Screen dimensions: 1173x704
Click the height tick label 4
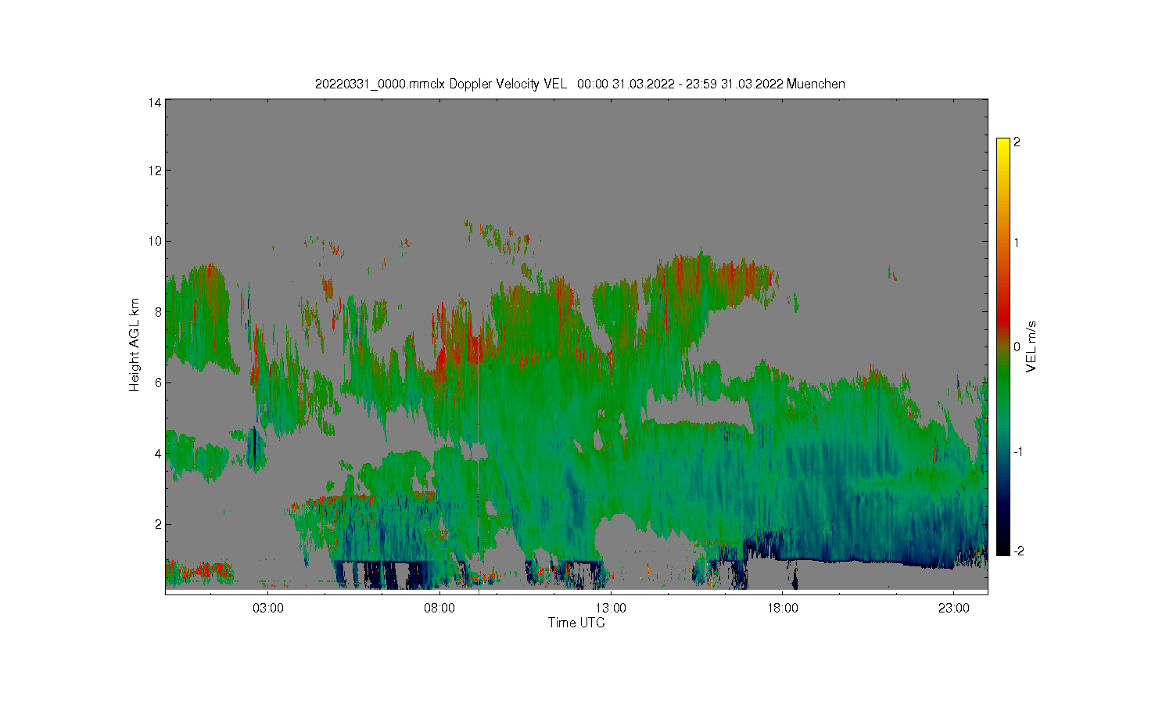(158, 454)
